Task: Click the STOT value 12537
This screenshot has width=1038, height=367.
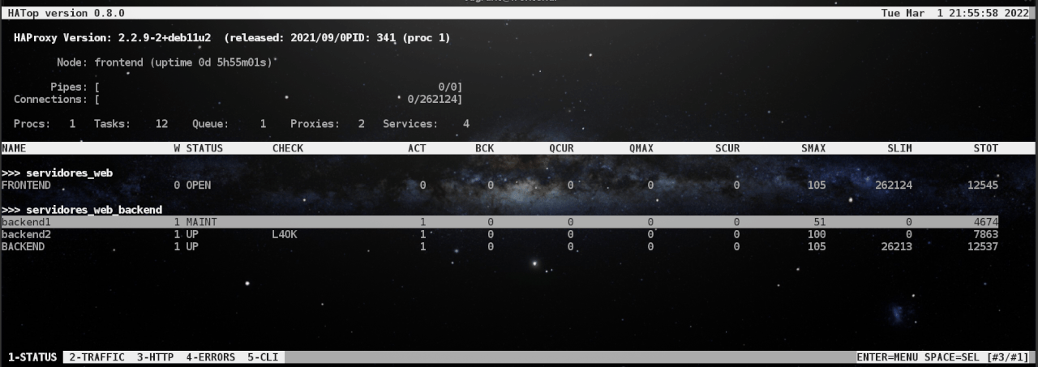Action: coord(982,246)
